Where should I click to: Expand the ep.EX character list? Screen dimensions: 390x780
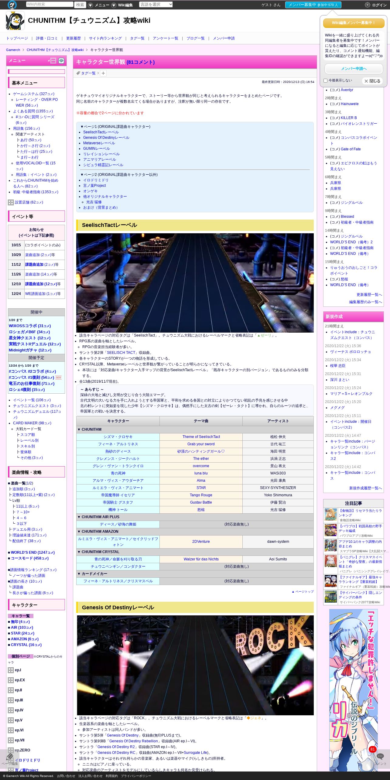11,680
